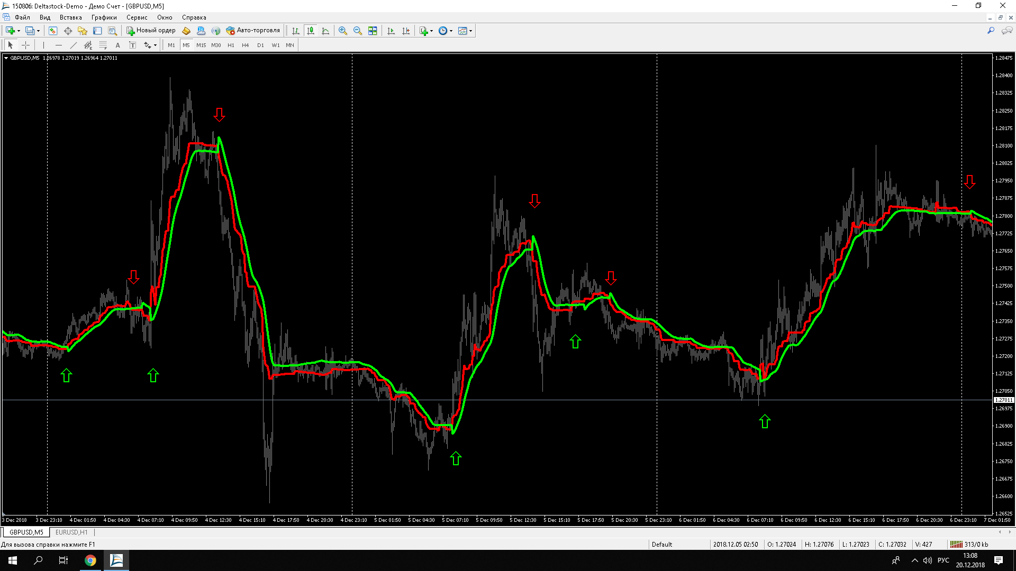Screen dimensions: 1016x571
Task: Click the cloud hosting icon in toolbar
Action: click(x=201, y=31)
